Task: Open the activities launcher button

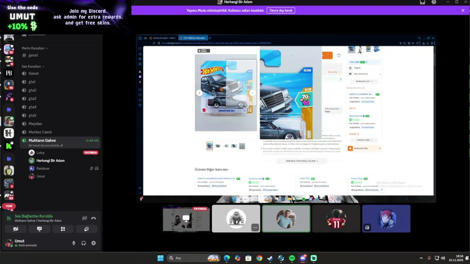Action: (63, 229)
